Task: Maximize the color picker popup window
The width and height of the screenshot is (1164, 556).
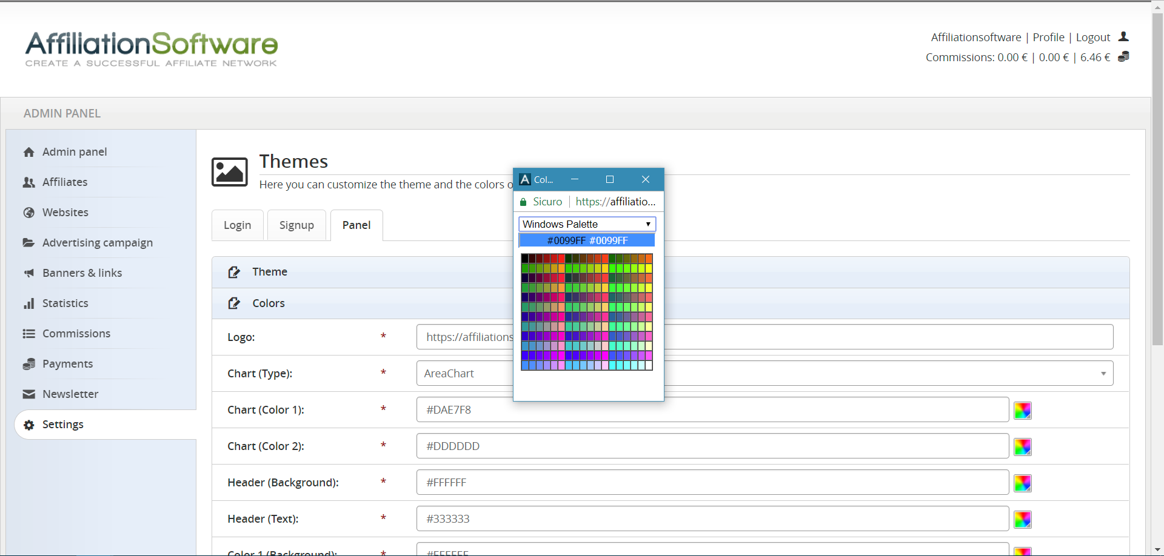Action: (x=610, y=179)
